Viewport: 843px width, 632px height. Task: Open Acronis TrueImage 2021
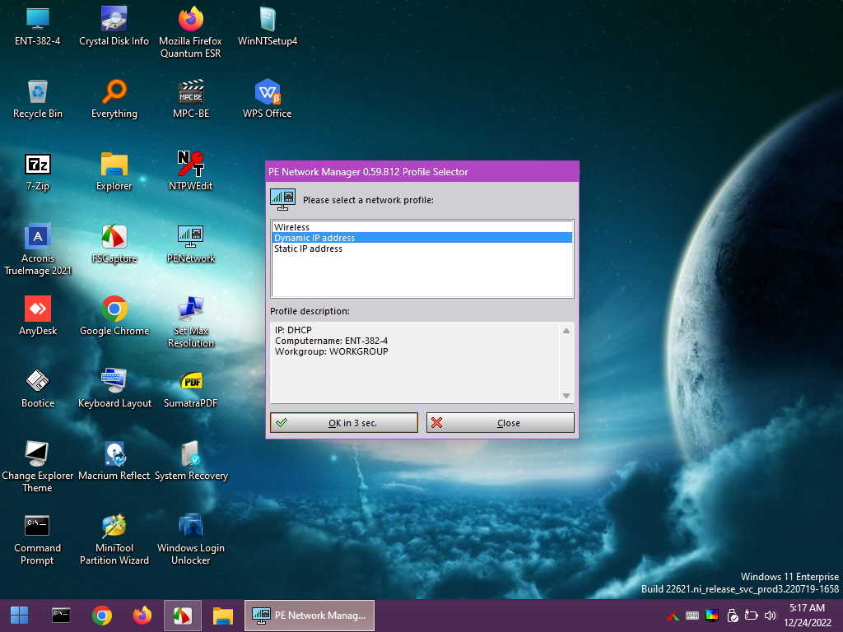(38, 250)
